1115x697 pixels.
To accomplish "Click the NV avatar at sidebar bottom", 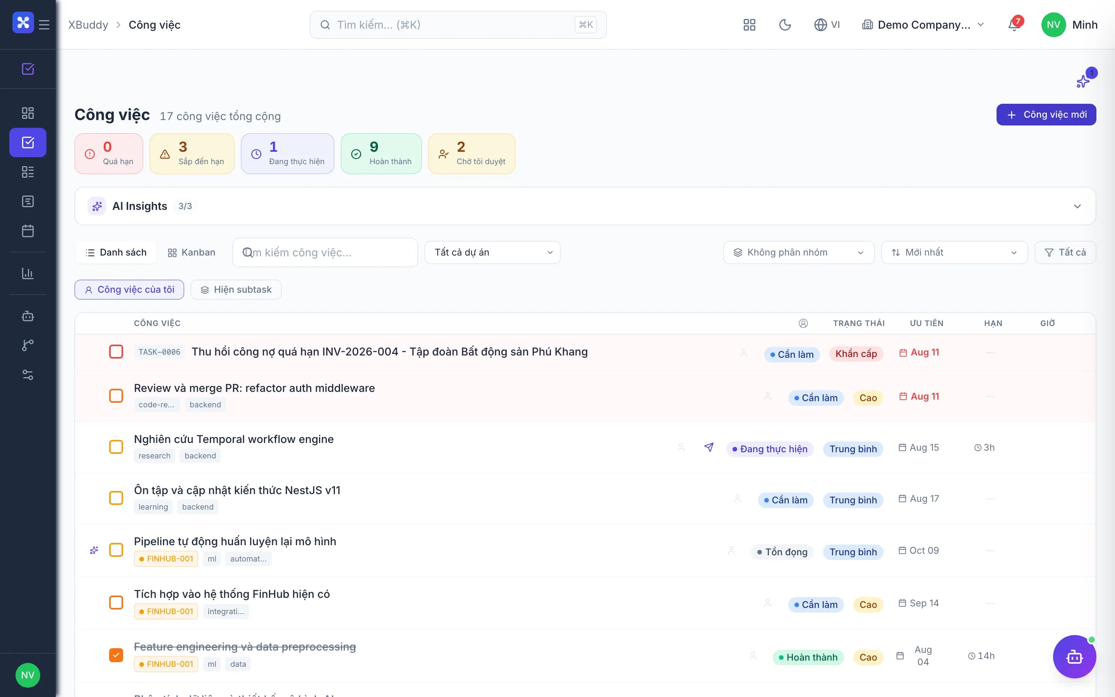I will (27, 675).
